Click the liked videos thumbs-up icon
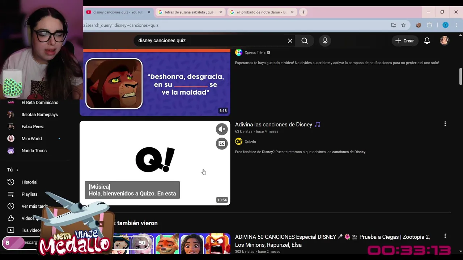The height and width of the screenshot is (260, 463). (11, 218)
